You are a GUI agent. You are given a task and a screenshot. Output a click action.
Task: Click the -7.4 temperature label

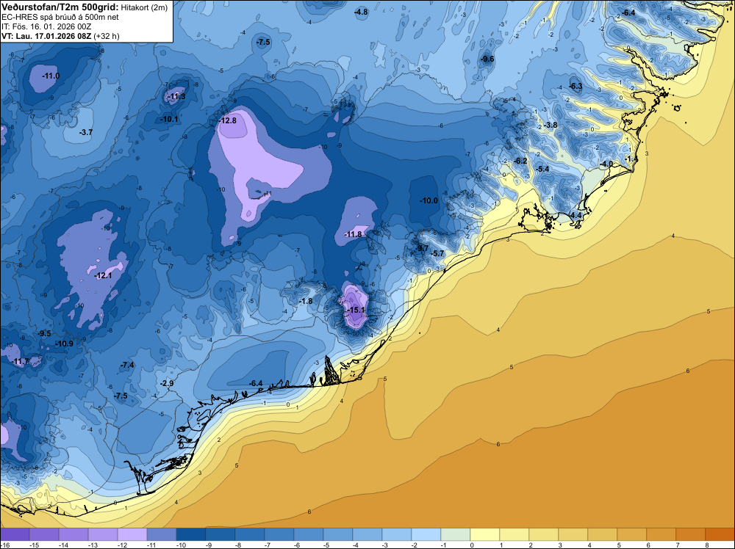pyautogui.click(x=127, y=365)
